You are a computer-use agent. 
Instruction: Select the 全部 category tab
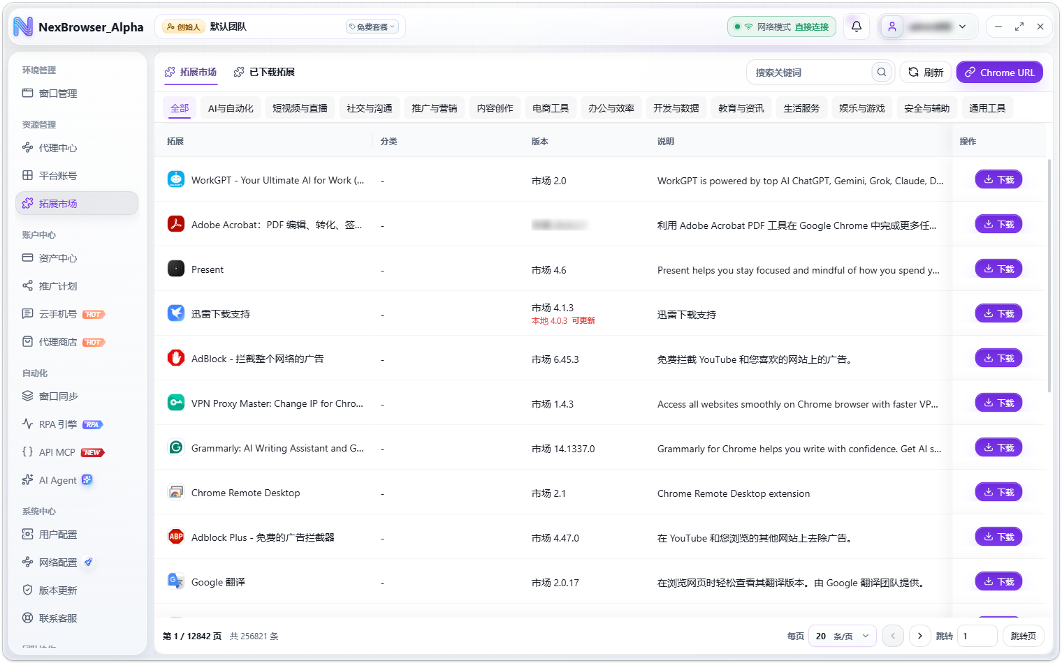(180, 108)
